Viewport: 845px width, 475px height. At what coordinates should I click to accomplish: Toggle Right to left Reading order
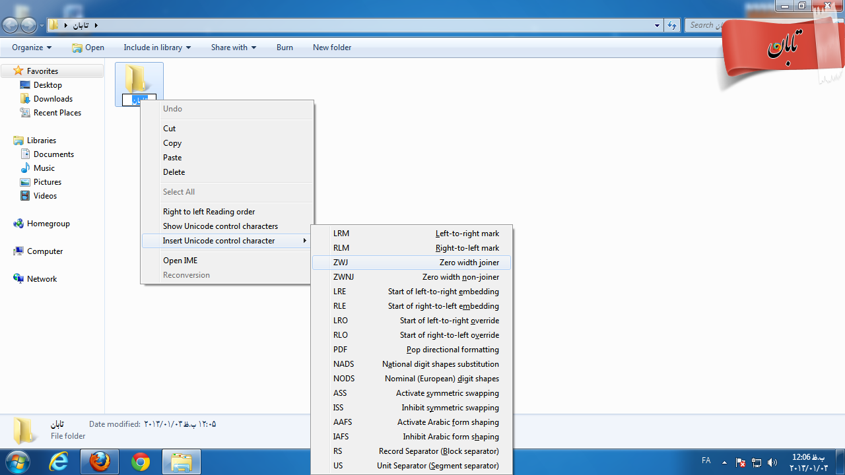tap(209, 212)
